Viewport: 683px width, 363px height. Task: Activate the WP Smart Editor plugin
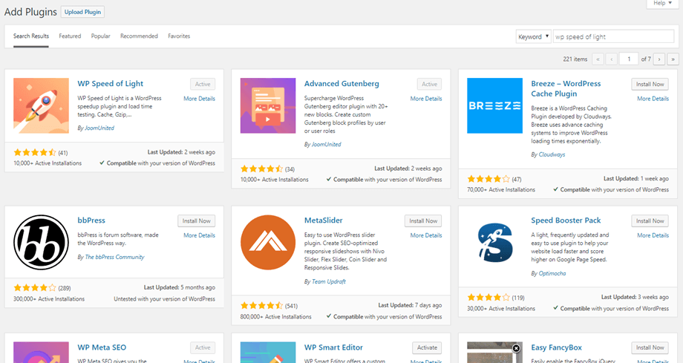(x=427, y=347)
